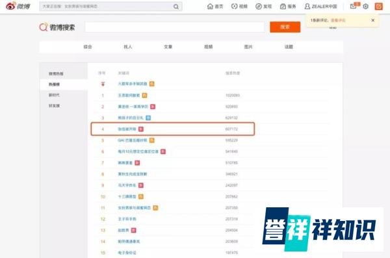390x258 pixels.
Task: Open 首页 home in the top navigation
Action: point(215,6)
